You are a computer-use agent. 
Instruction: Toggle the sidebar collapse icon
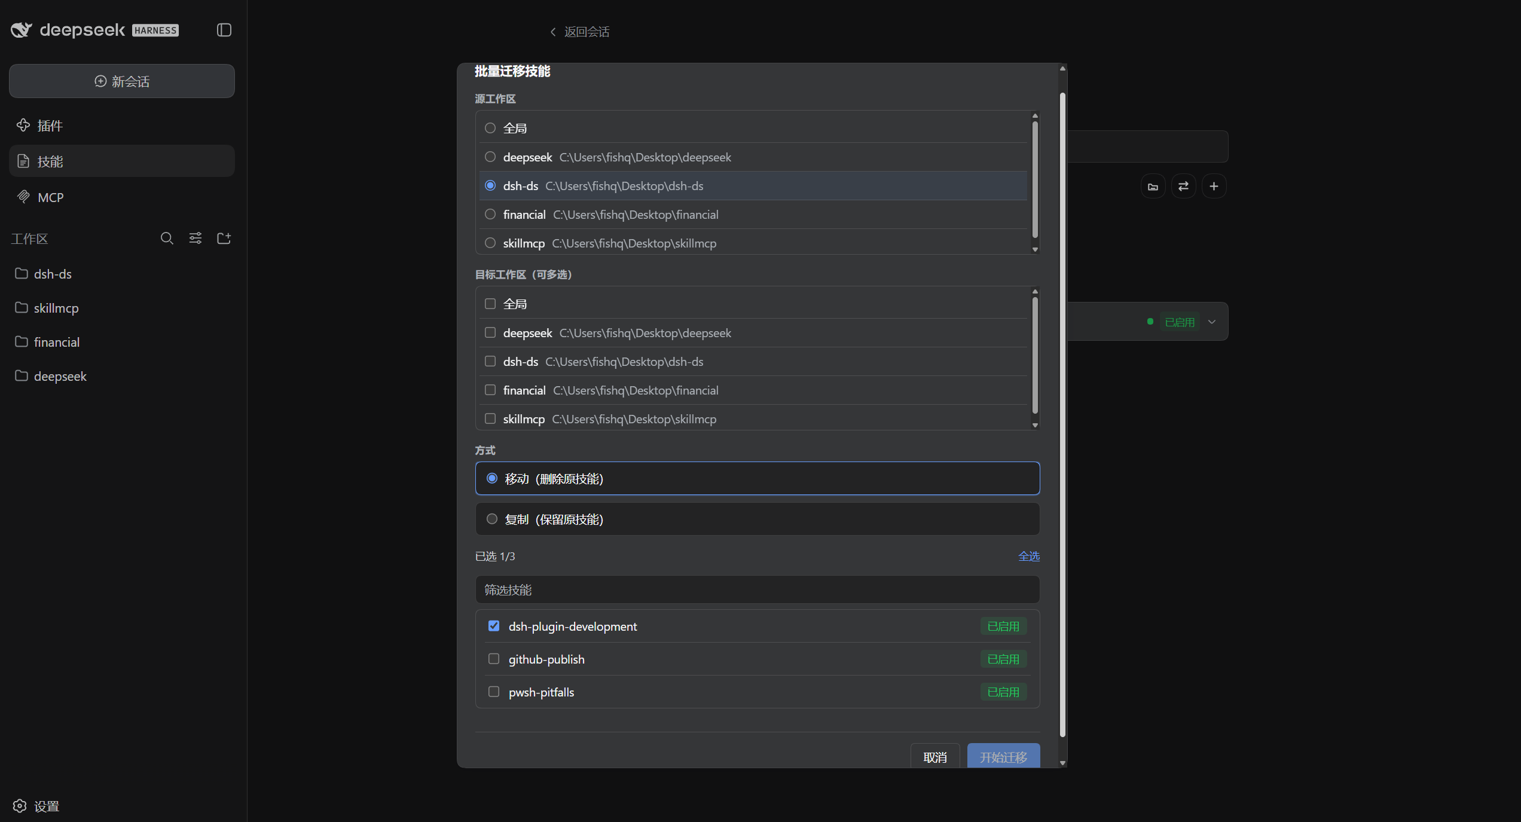224,30
